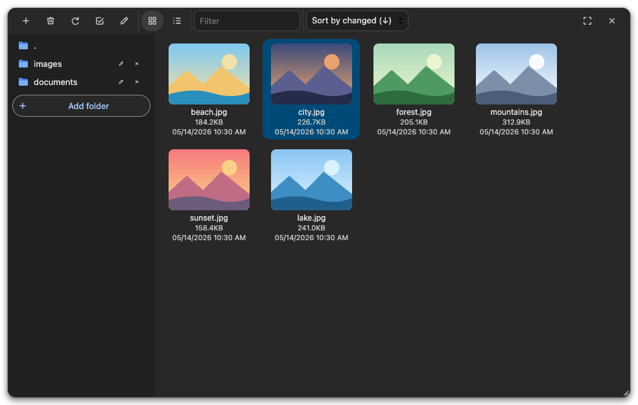The width and height of the screenshot is (638, 405).
Task: Click the sunset.jpg file name
Action: [209, 218]
